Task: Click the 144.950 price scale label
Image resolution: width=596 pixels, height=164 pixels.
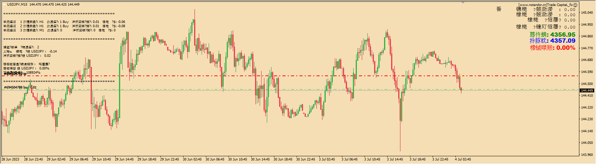Action: (x=587, y=25)
